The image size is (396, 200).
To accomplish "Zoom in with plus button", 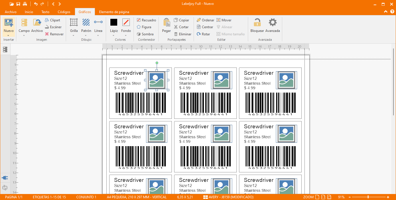I will 388,197.
